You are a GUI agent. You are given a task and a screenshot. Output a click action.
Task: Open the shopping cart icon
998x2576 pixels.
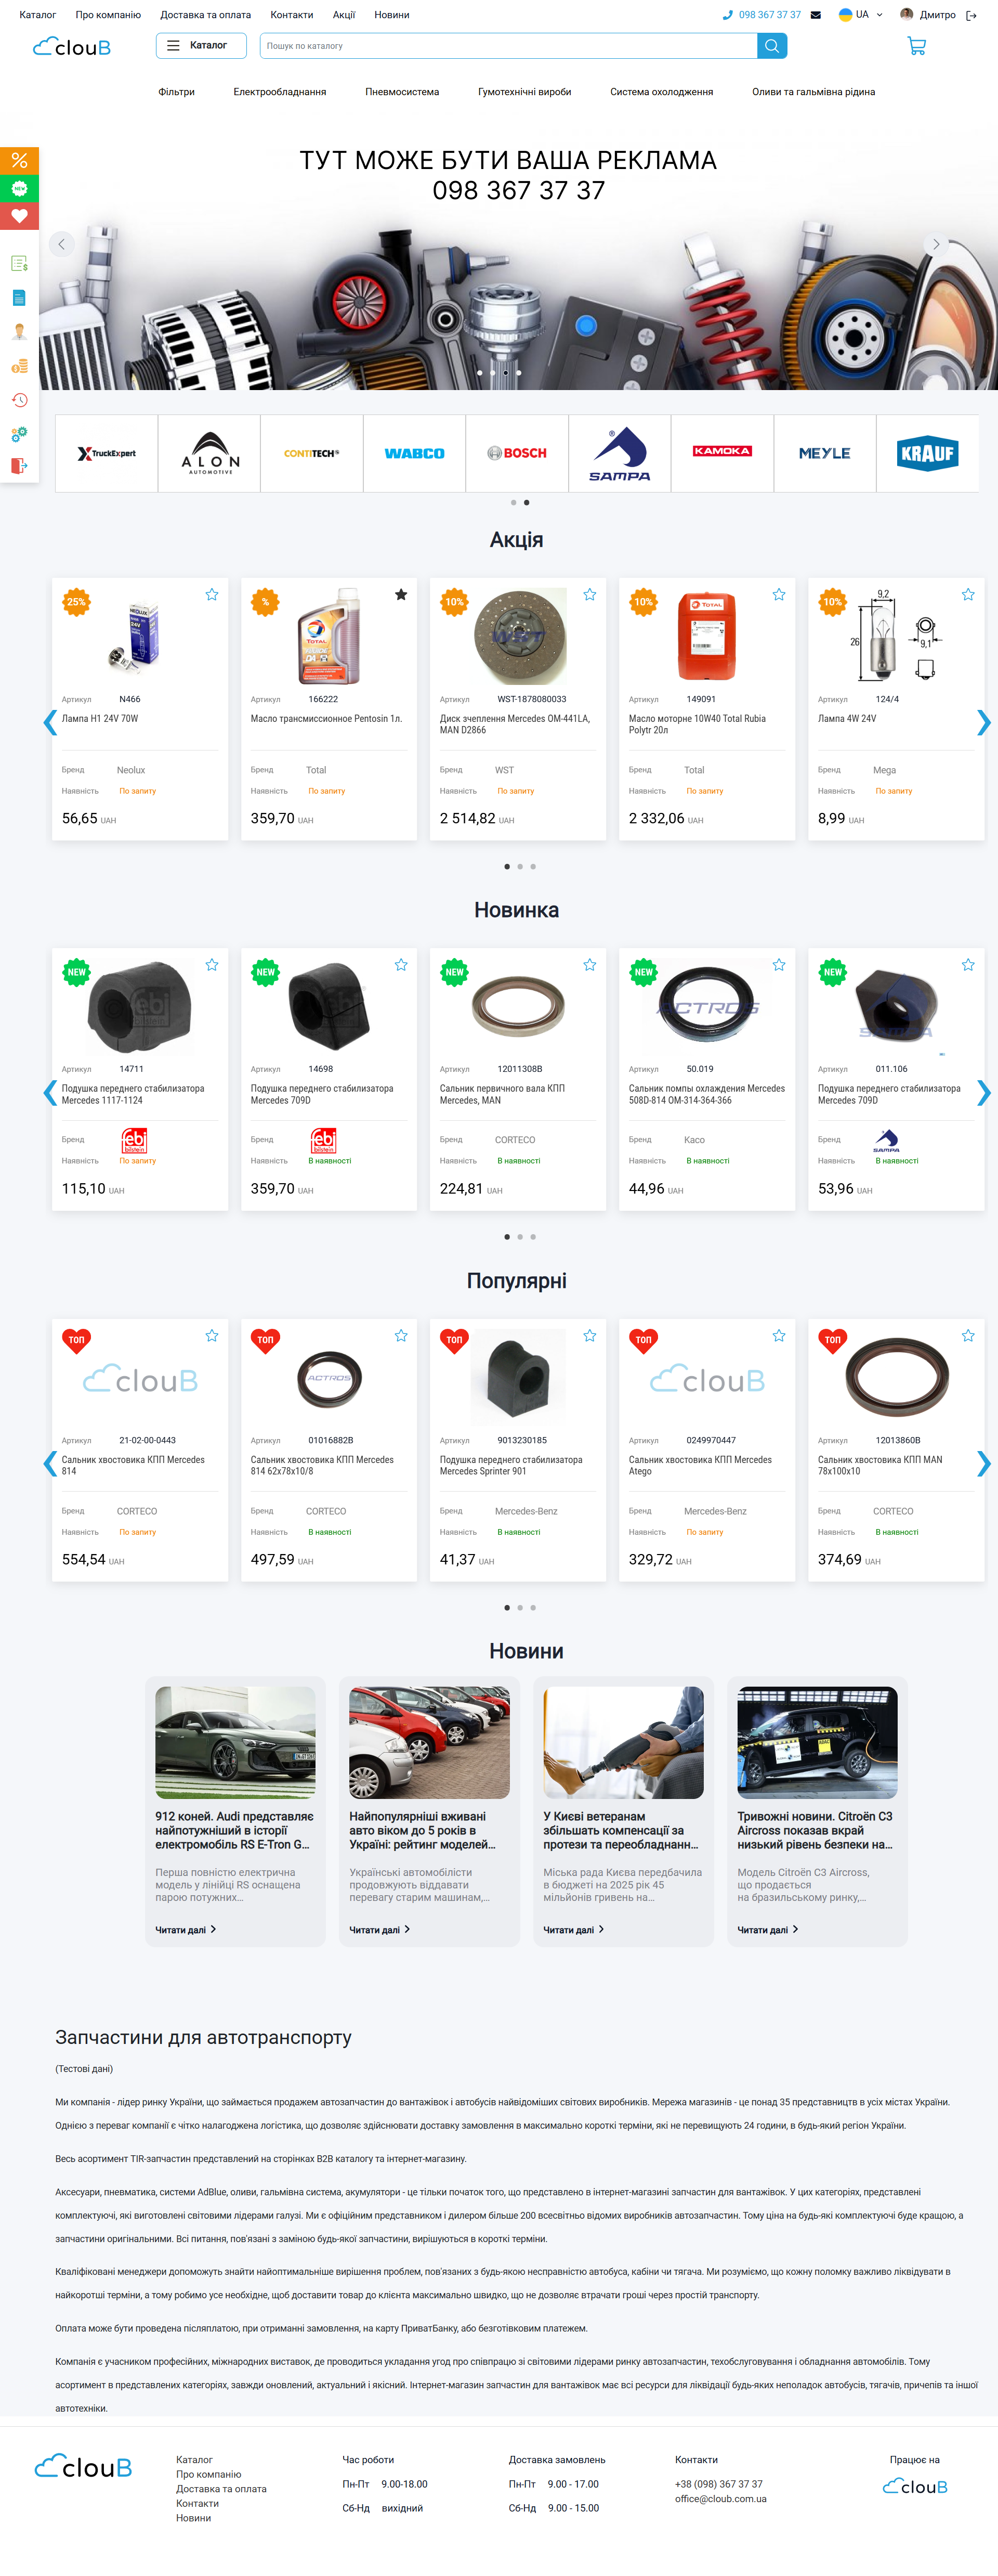click(916, 46)
